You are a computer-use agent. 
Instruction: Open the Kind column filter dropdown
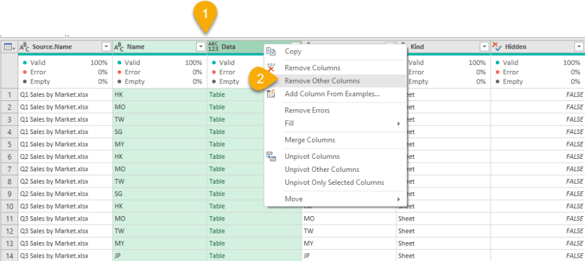pyautogui.click(x=484, y=47)
